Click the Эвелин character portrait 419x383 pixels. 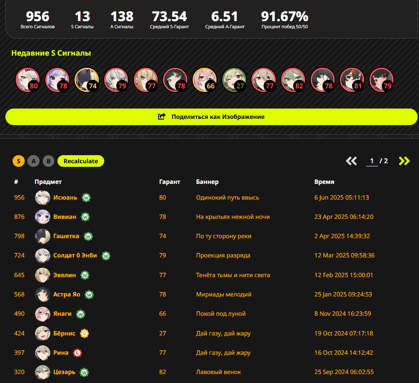point(43,275)
